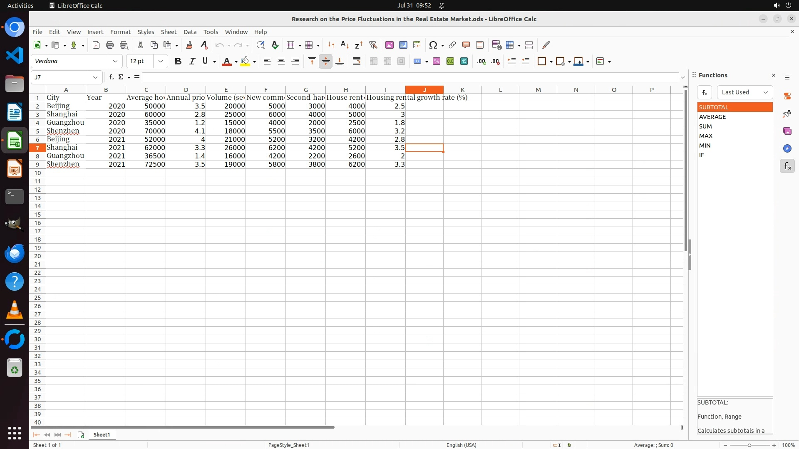Expand the font name dropdown

point(115,62)
